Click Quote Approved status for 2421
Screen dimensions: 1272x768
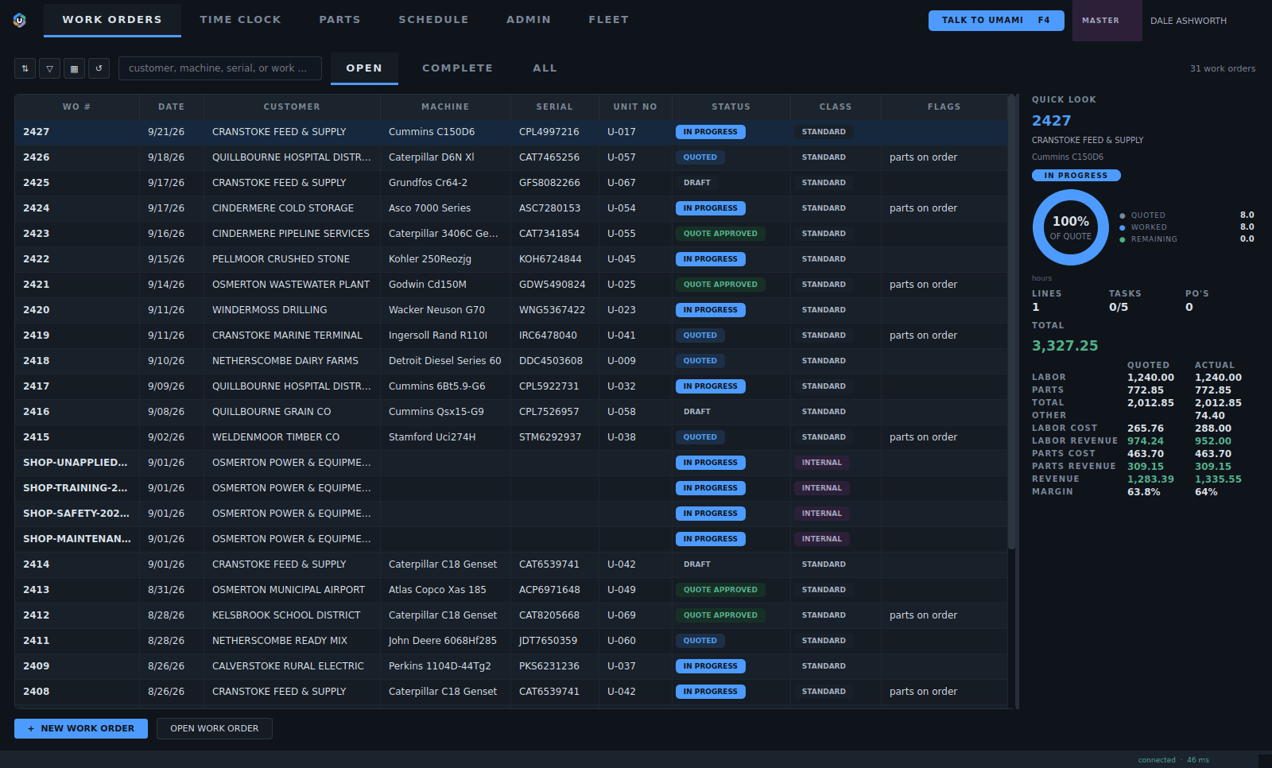[720, 285]
